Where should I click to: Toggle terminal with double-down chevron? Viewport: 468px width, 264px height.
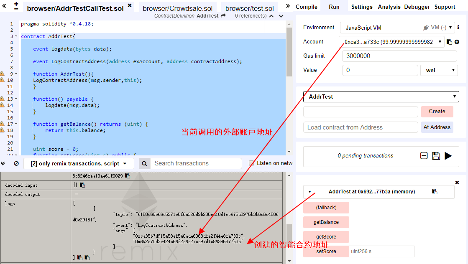(3, 163)
